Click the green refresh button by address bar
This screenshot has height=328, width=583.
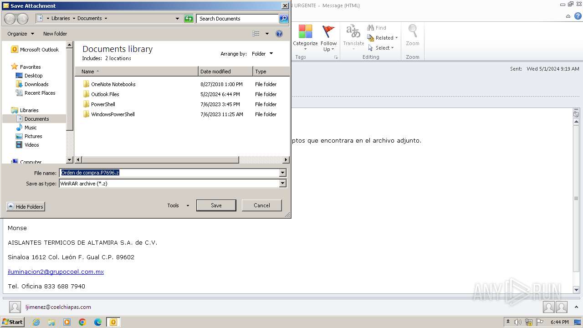(189, 19)
